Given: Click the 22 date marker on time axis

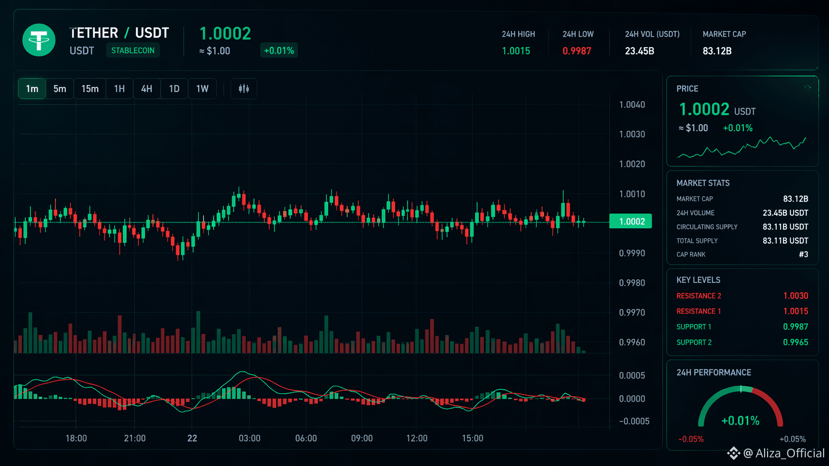Looking at the screenshot, I should coord(192,438).
